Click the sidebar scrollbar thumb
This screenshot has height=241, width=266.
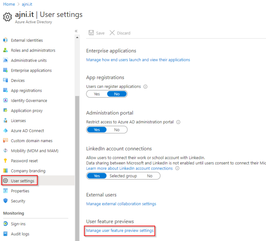coord(77,168)
